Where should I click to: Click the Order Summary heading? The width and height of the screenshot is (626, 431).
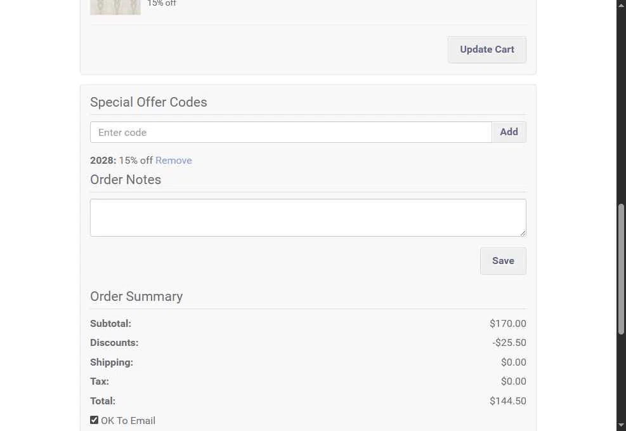coord(136,296)
